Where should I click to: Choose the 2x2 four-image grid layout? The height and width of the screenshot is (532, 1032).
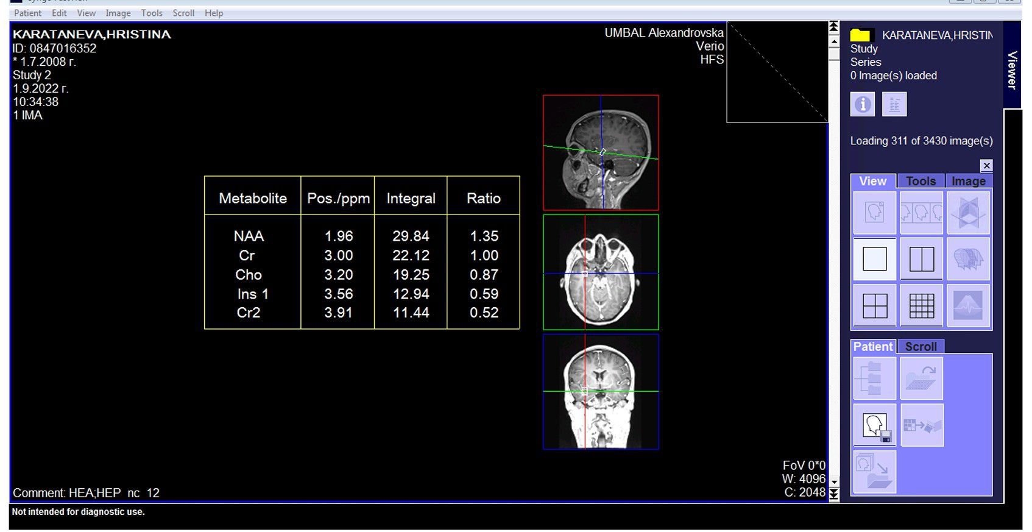tap(874, 306)
